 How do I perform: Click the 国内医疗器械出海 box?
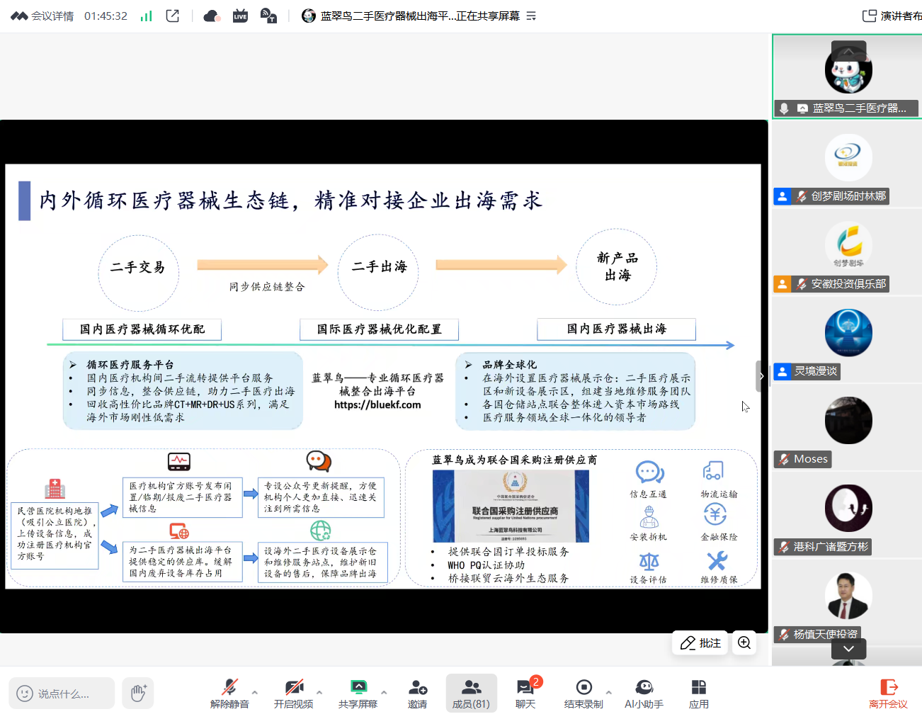[x=617, y=329]
